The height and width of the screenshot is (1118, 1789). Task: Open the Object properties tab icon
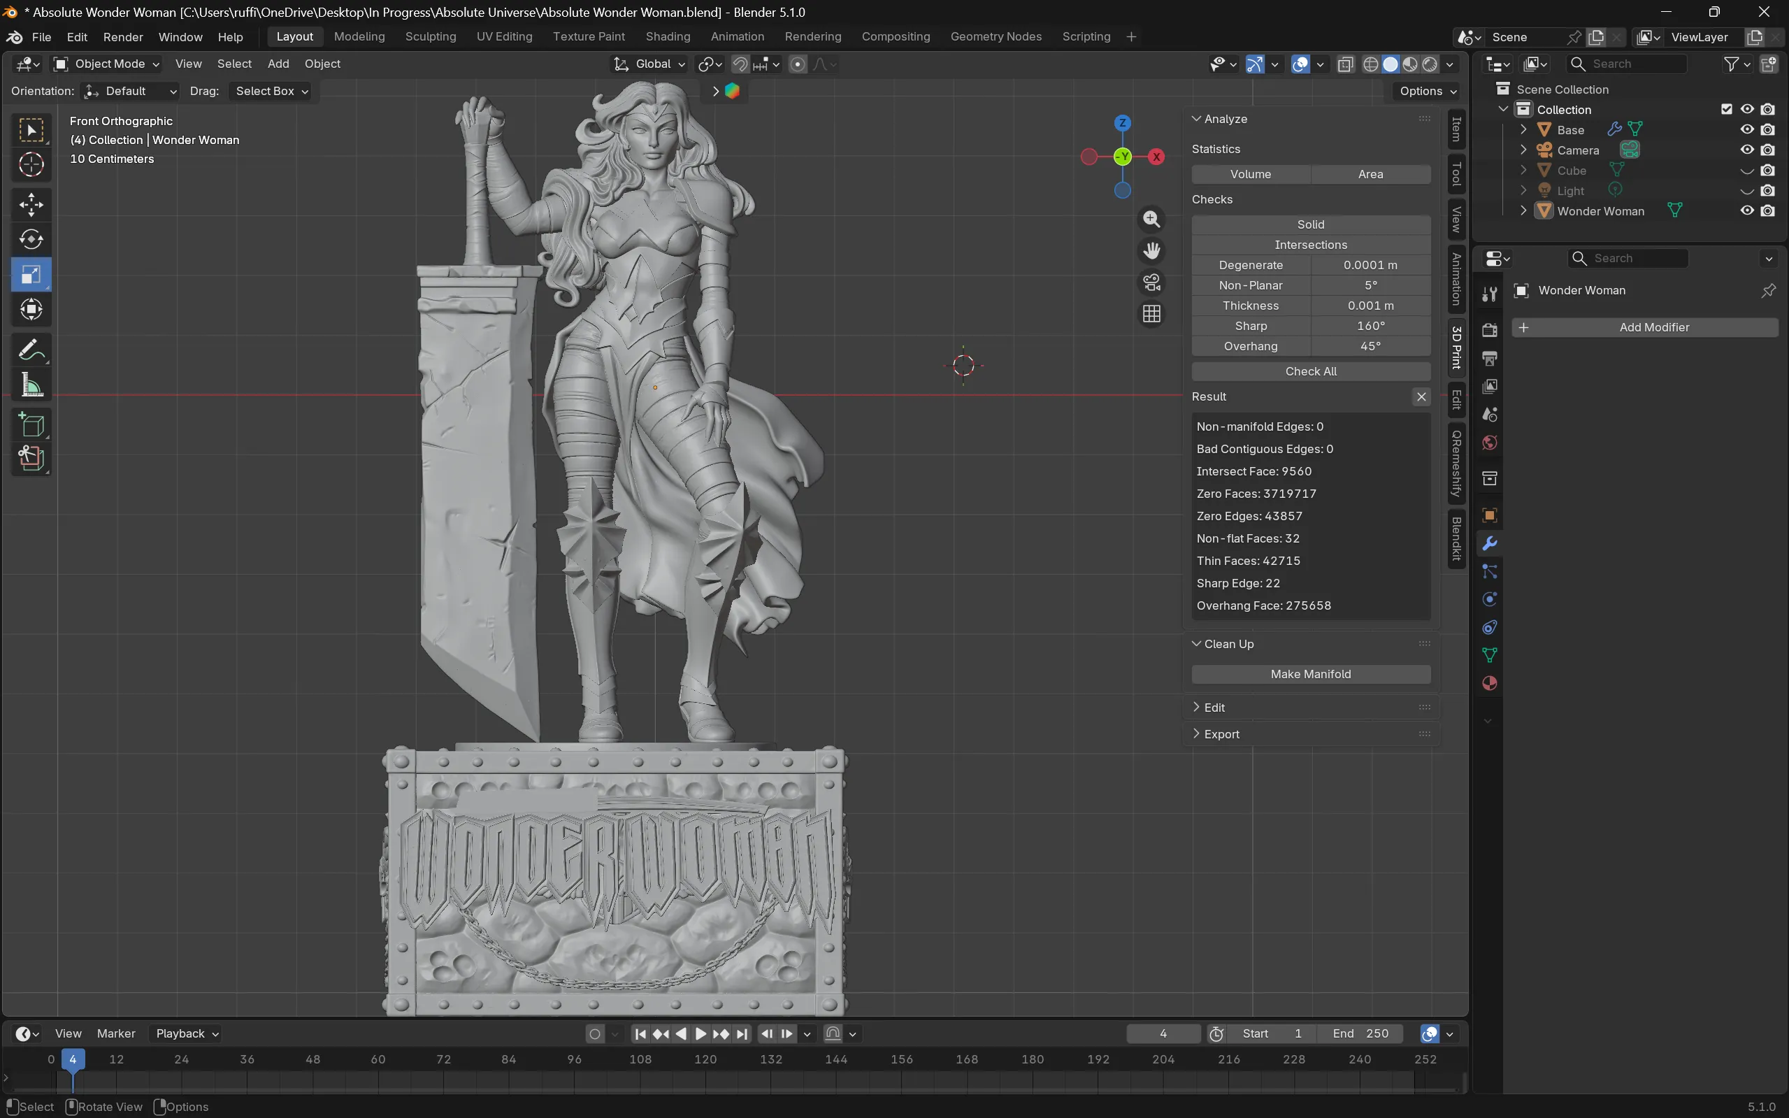(x=1490, y=515)
